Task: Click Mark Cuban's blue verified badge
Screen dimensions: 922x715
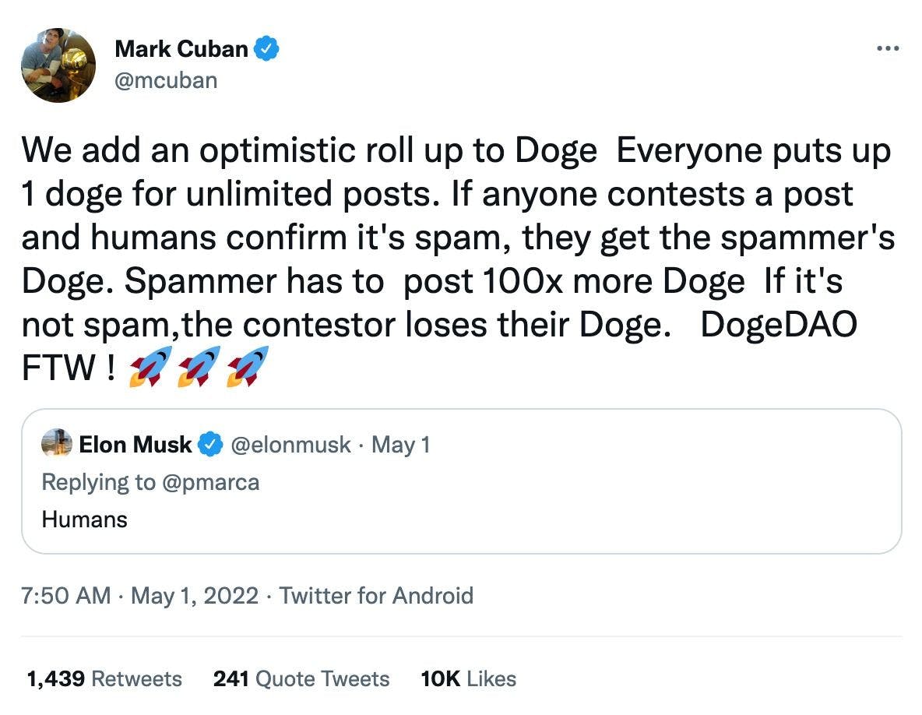Action: [x=267, y=49]
